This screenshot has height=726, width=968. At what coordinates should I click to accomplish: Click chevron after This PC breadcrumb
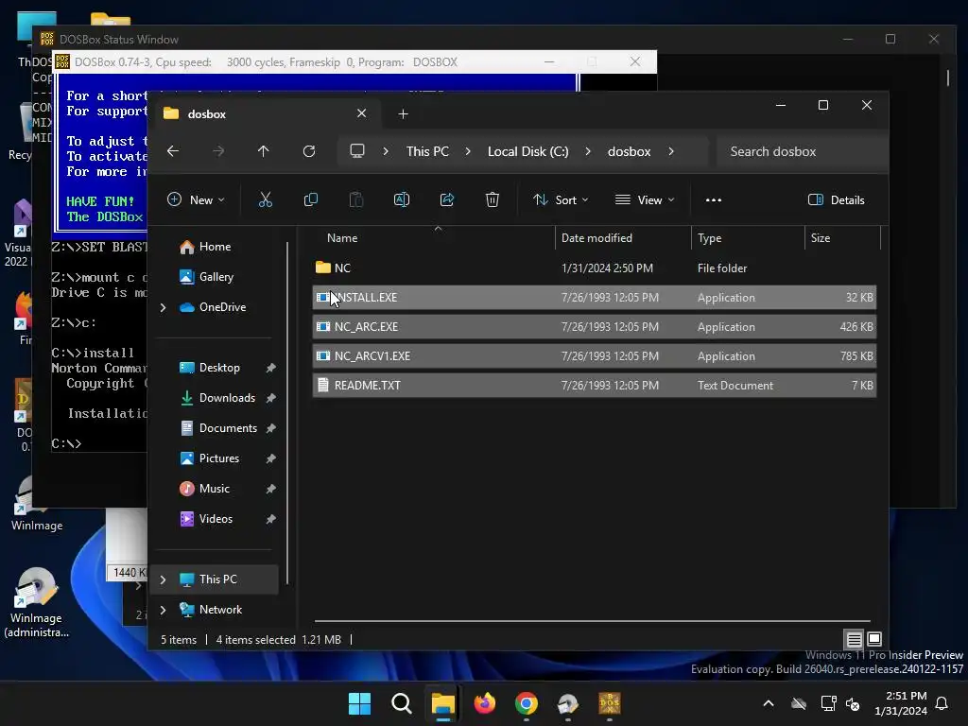pyautogui.click(x=468, y=151)
